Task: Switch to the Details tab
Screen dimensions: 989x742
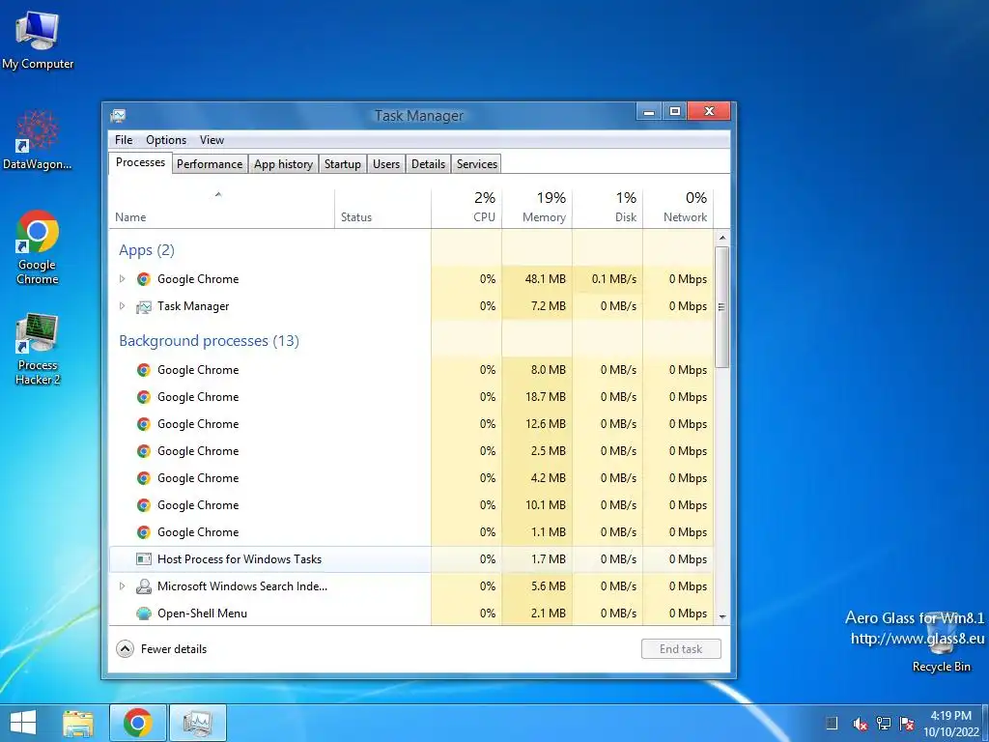Action: [428, 164]
